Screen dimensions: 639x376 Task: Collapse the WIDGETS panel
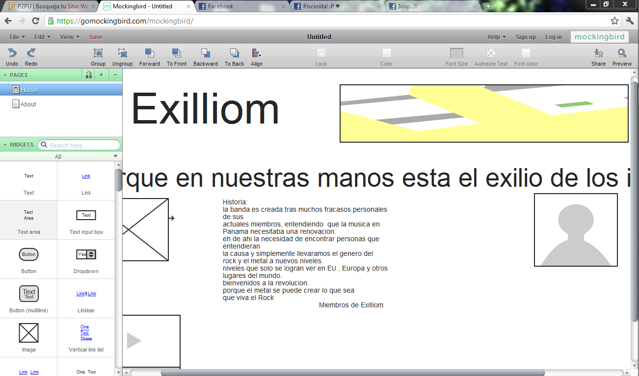click(x=5, y=145)
